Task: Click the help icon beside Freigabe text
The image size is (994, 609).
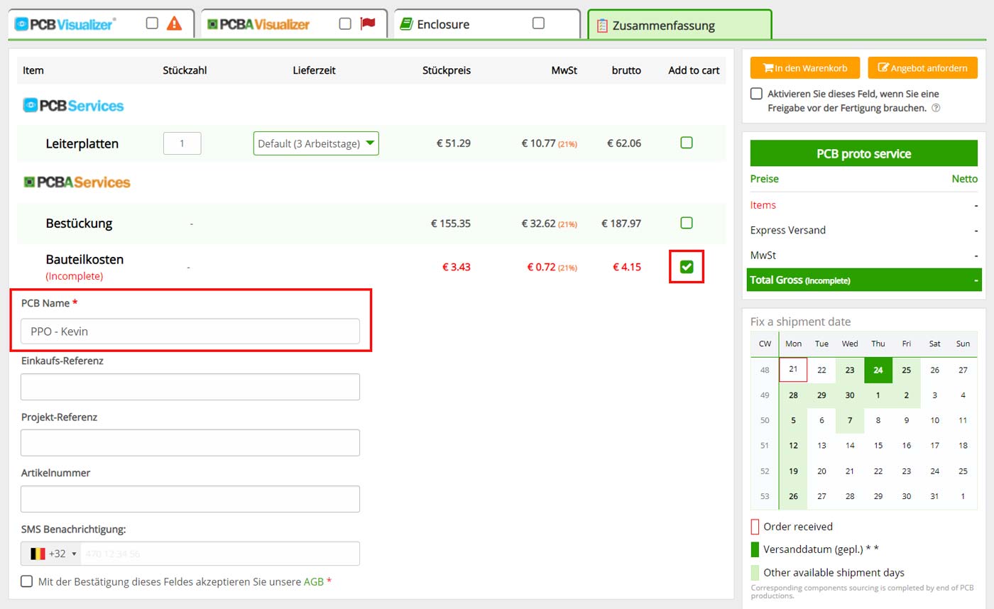Action: tap(936, 109)
